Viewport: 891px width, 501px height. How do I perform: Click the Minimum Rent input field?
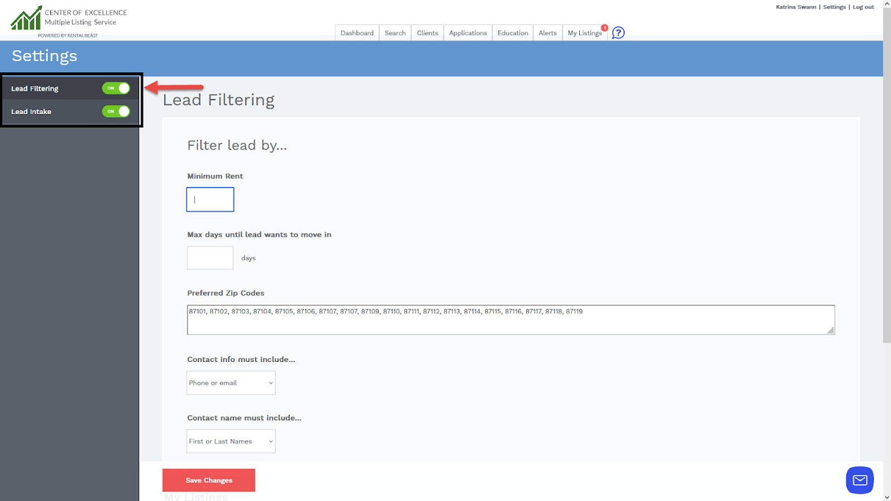pos(210,199)
